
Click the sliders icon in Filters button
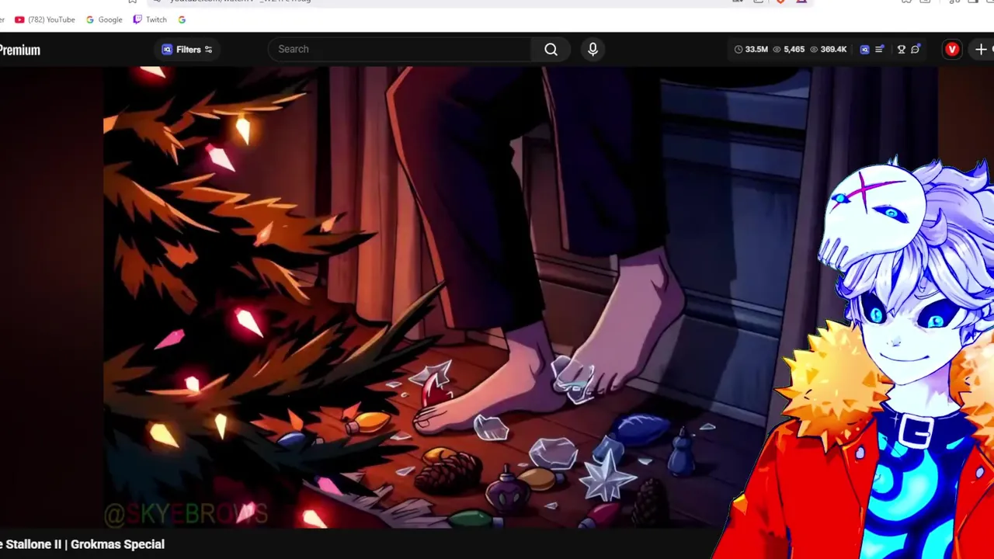[x=208, y=50]
